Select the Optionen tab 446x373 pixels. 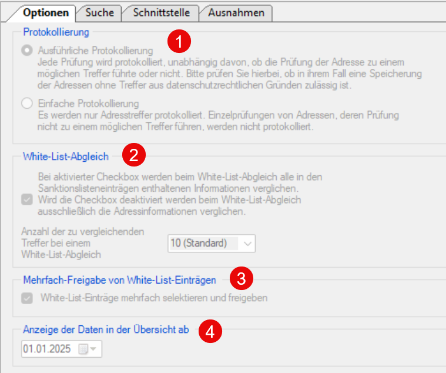click(49, 12)
